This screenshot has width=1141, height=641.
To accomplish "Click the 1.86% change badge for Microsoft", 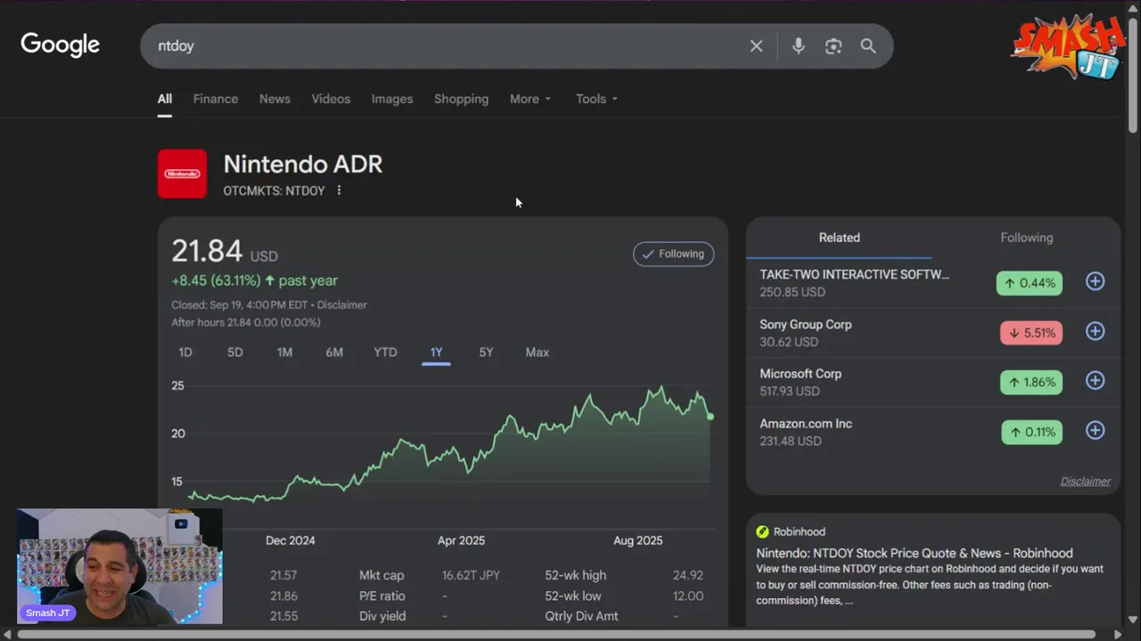I will (x=1030, y=383).
